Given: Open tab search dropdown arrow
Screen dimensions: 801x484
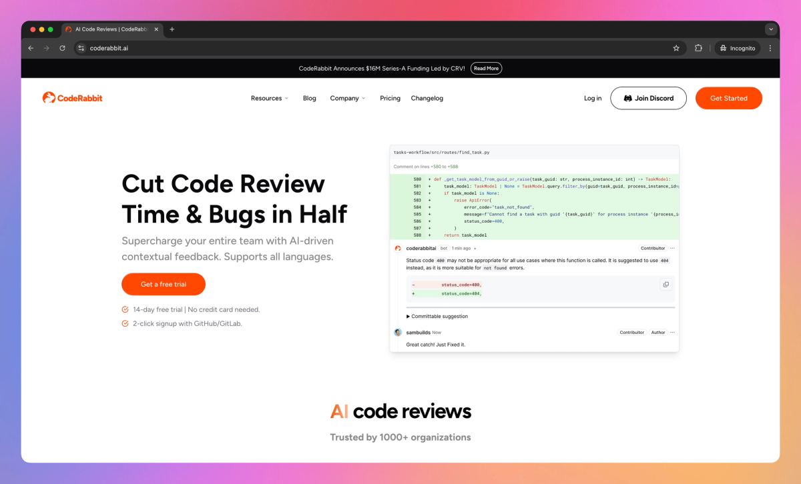Looking at the screenshot, I should coord(771,29).
